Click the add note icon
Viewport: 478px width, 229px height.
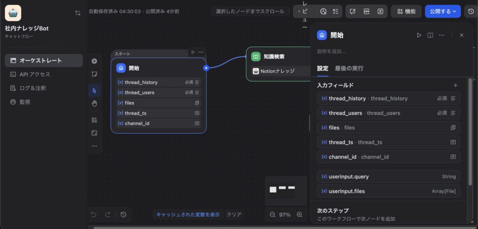click(x=94, y=74)
